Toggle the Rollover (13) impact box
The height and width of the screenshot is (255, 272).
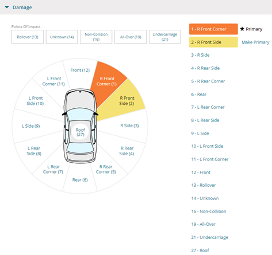[x=28, y=37]
